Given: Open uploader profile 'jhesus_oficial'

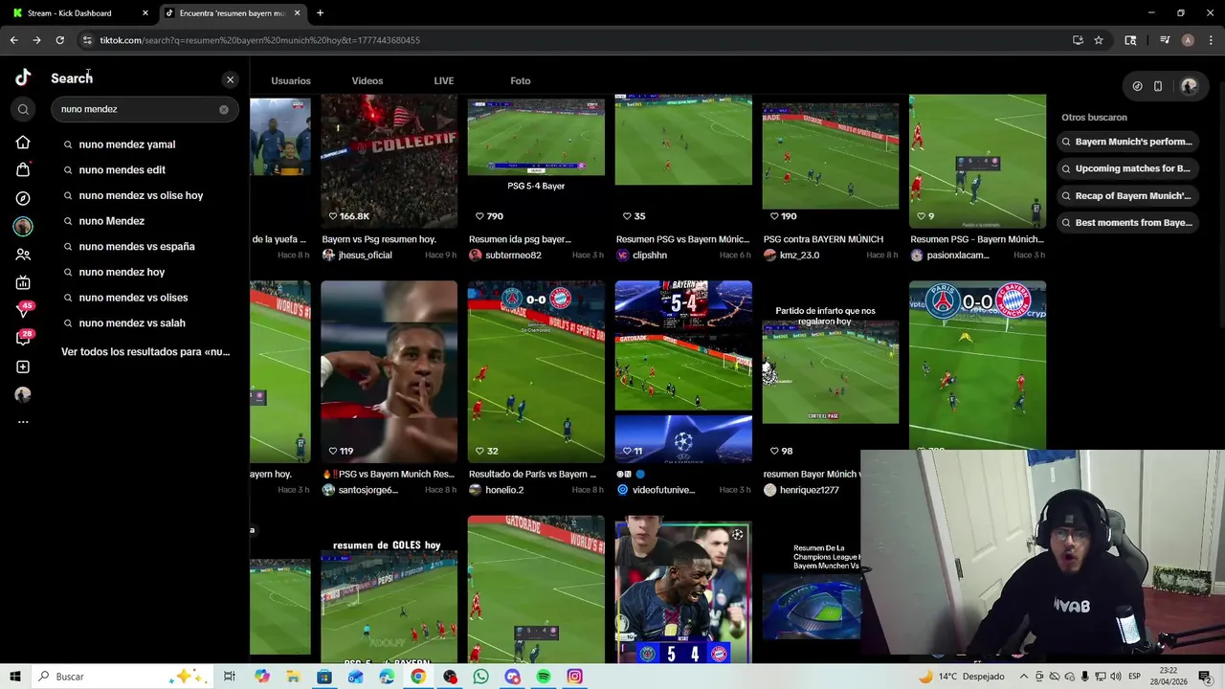Looking at the screenshot, I should click(365, 256).
